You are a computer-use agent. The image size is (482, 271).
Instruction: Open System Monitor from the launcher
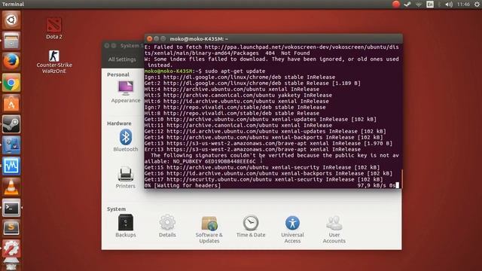coord(11,166)
